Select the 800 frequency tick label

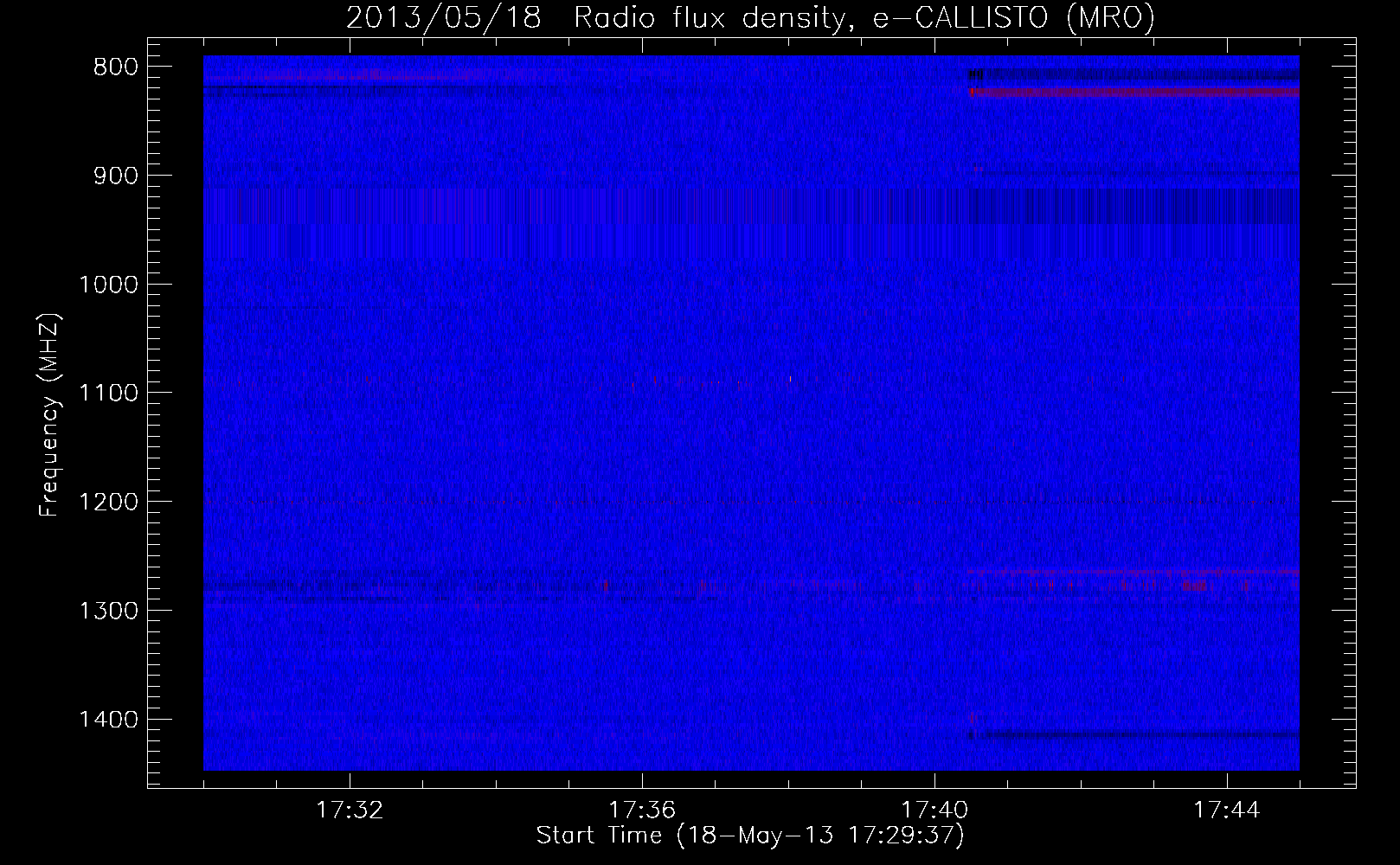coord(114,67)
